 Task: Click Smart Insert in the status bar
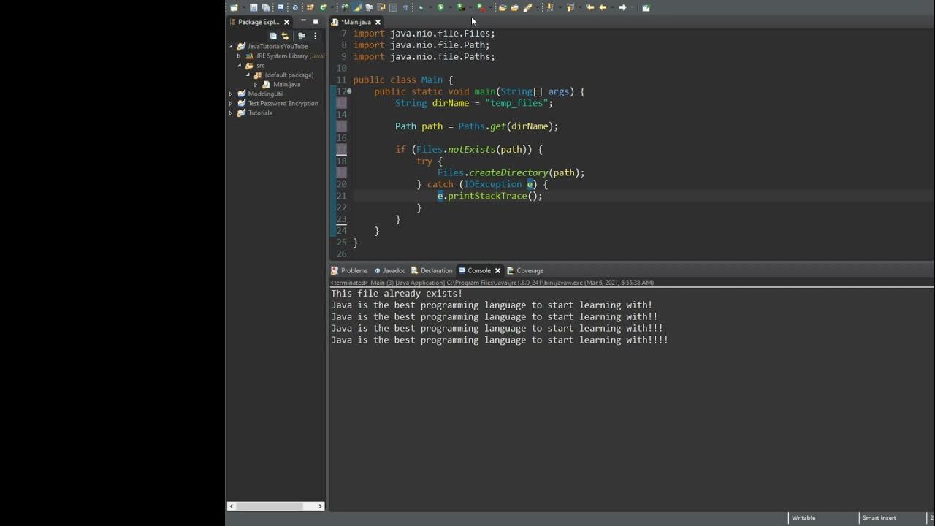[879, 518]
